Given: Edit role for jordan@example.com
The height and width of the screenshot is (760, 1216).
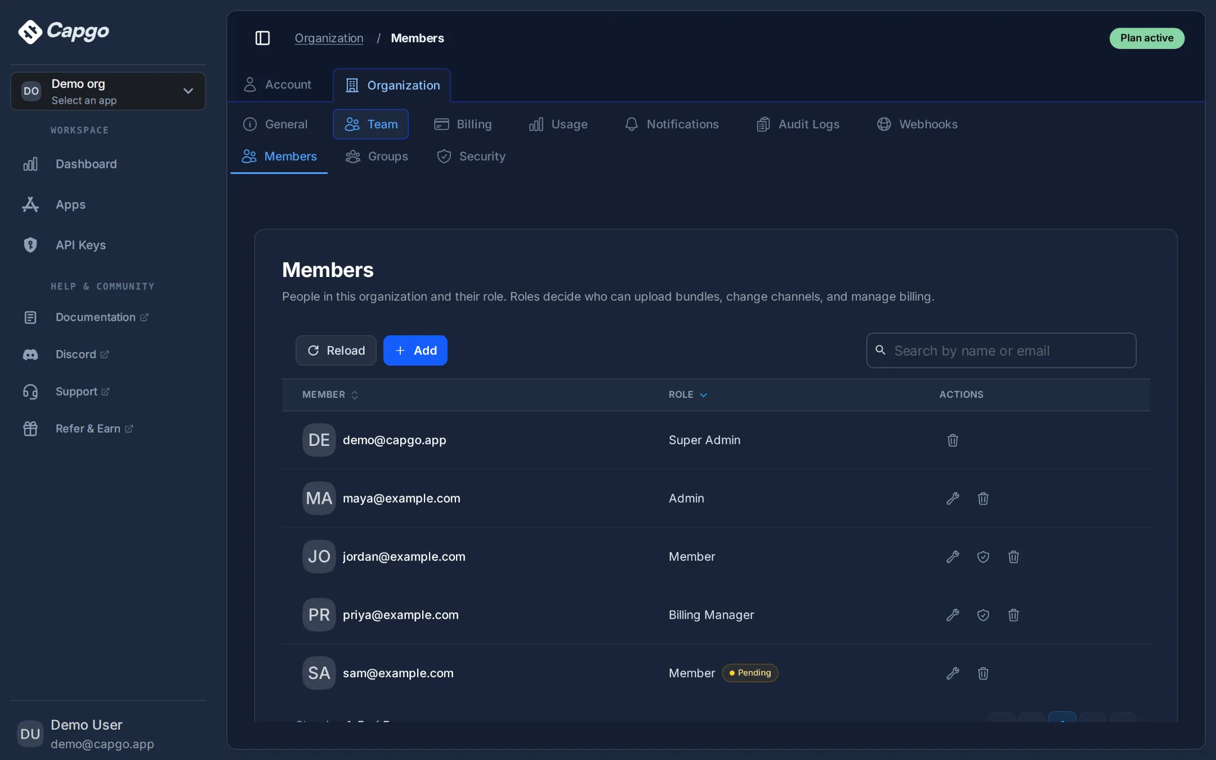Looking at the screenshot, I should pyautogui.click(x=953, y=557).
